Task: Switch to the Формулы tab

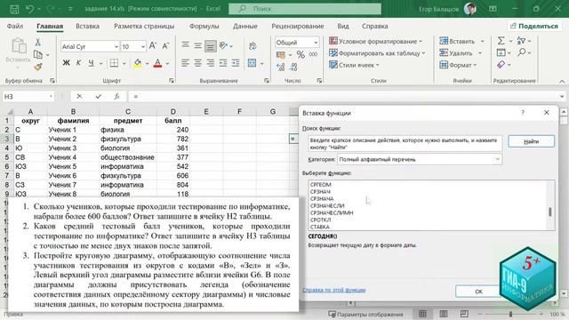Action: point(204,26)
